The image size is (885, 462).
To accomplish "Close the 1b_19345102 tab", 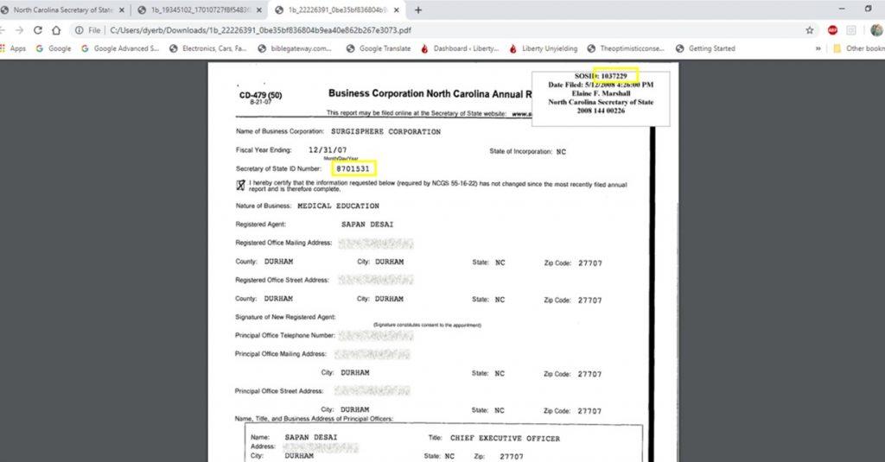I will (x=259, y=10).
